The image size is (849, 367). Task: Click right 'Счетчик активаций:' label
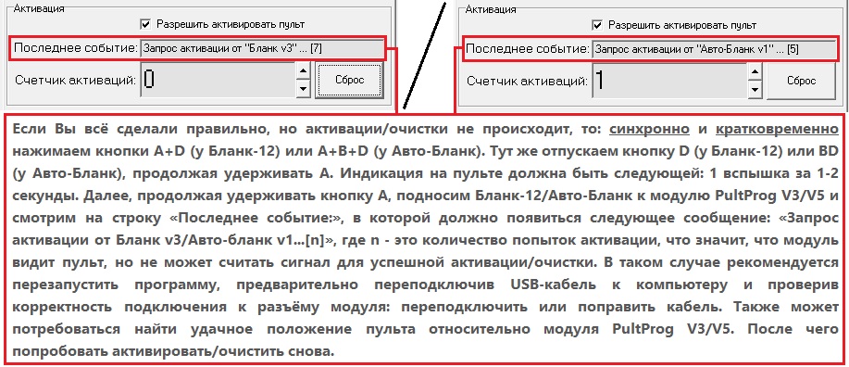click(528, 82)
